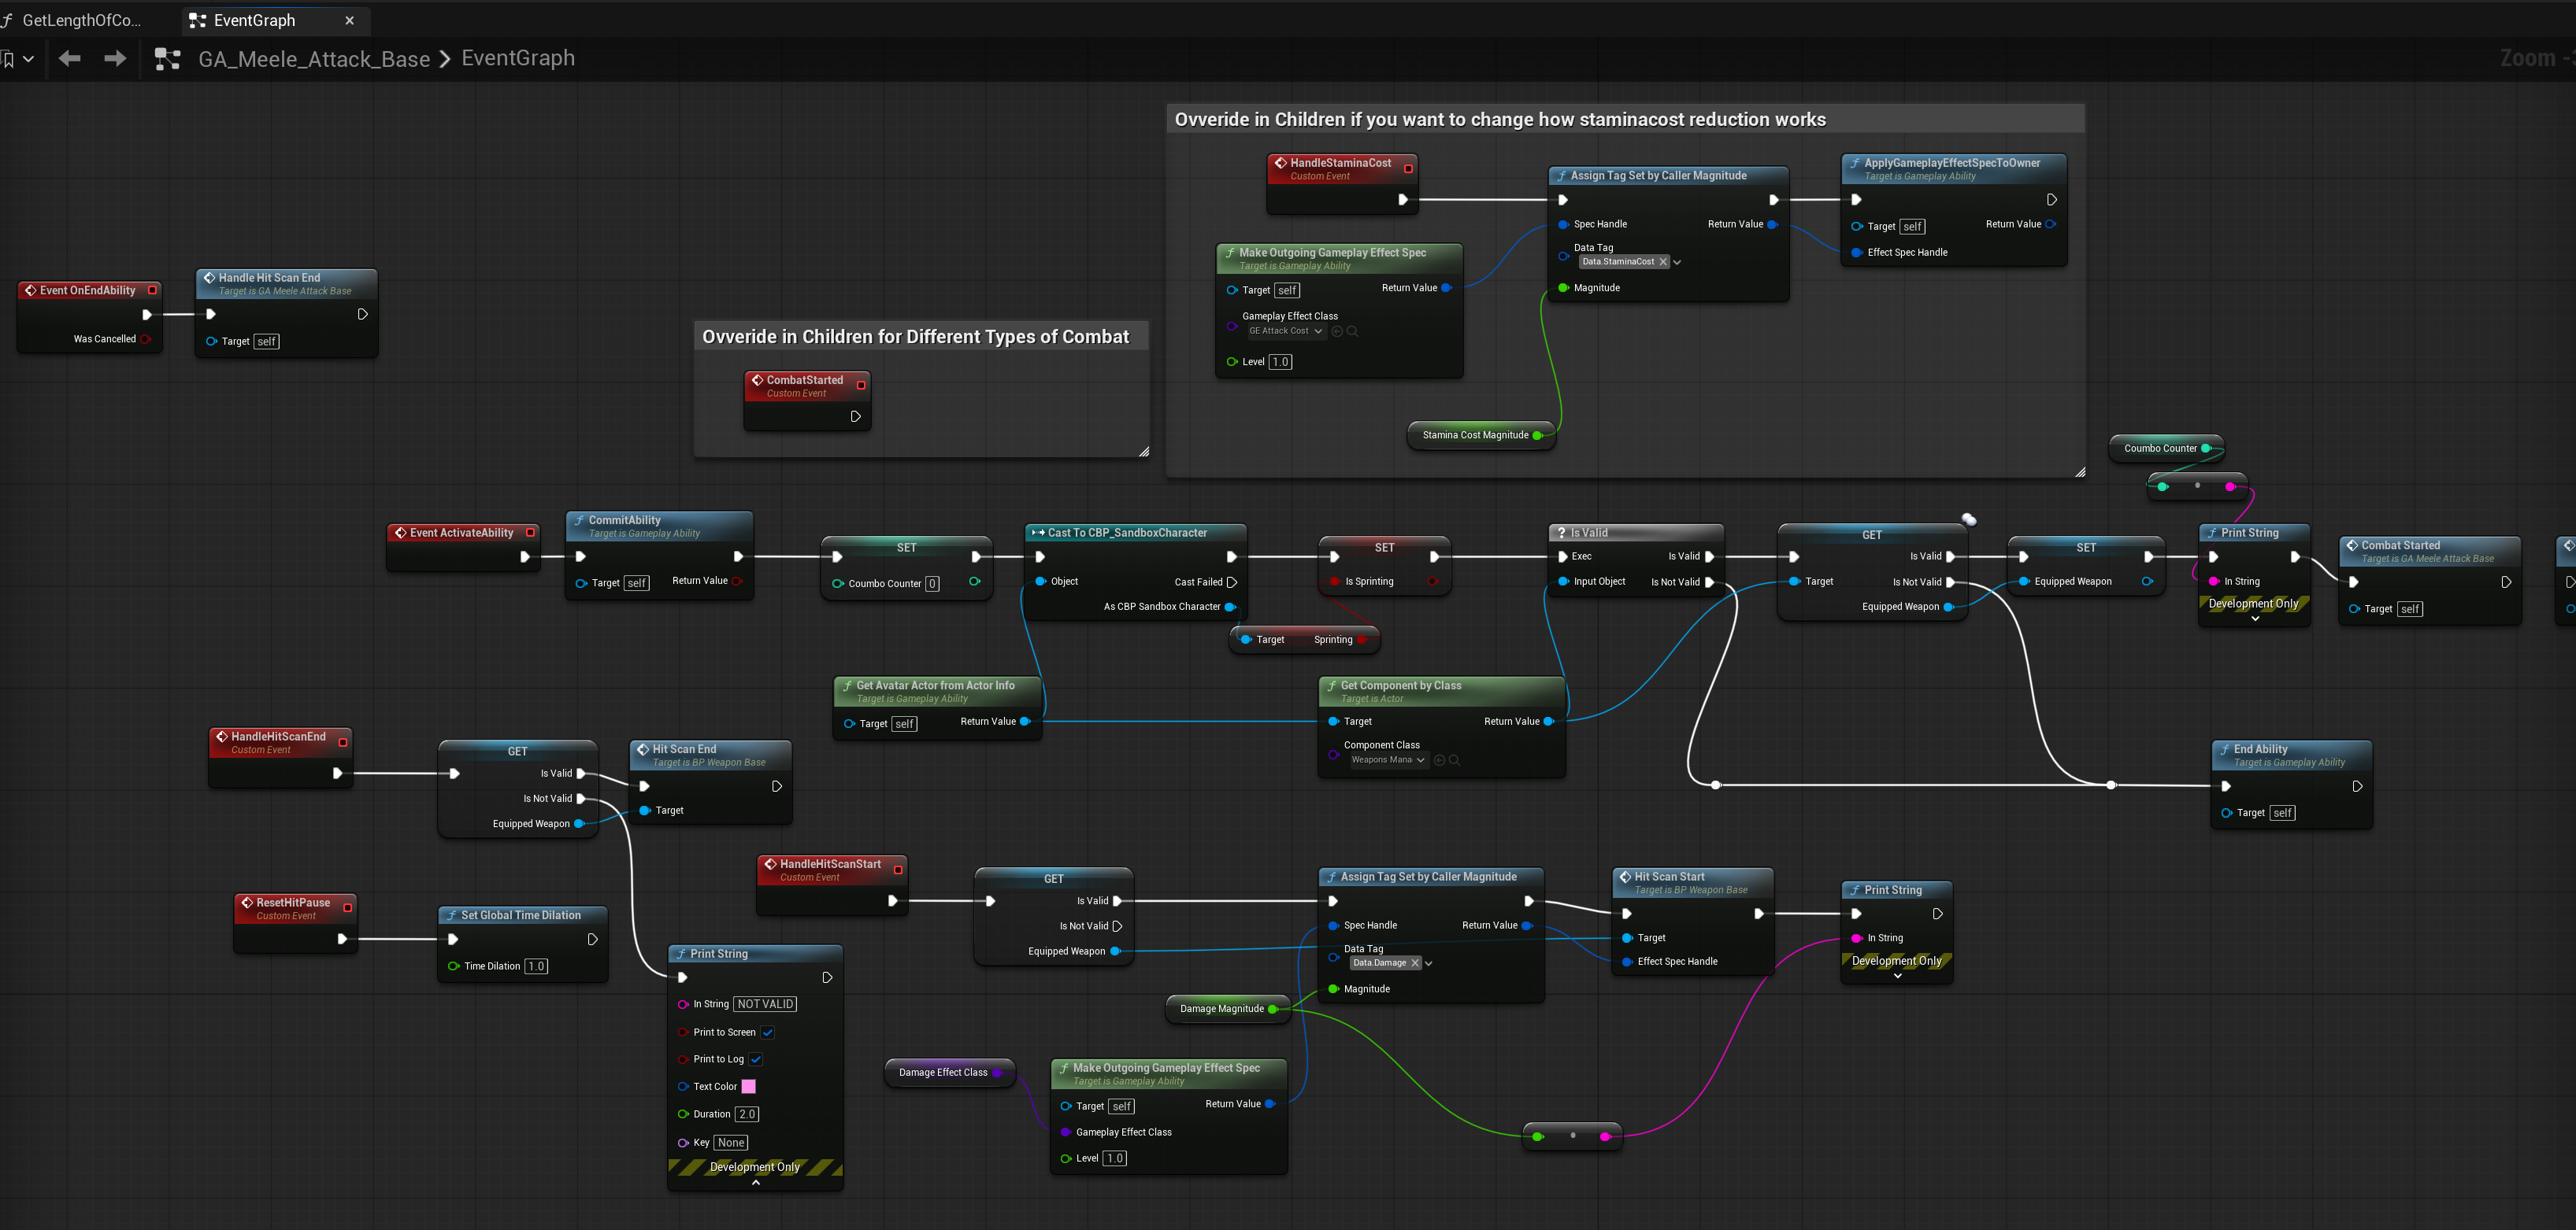Toggle Print to Log checkbox
The image size is (2576, 1230).
tap(756, 1059)
